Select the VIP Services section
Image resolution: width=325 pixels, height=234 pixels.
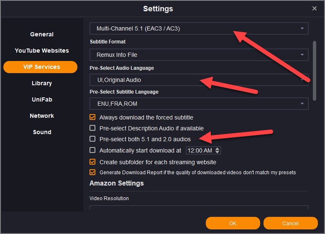pyautogui.click(x=41, y=67)
